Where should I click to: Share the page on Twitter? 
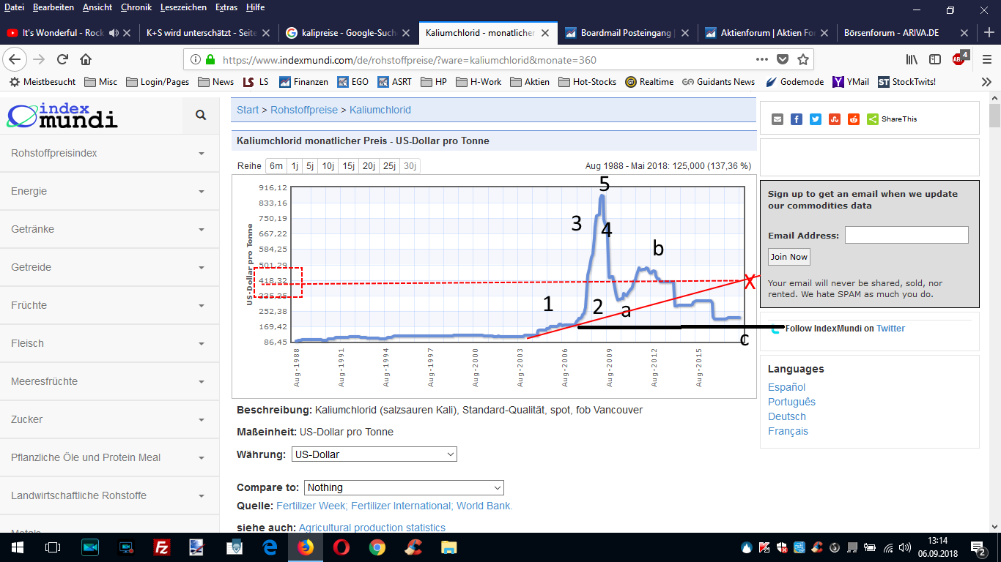[x=816, y=119]
